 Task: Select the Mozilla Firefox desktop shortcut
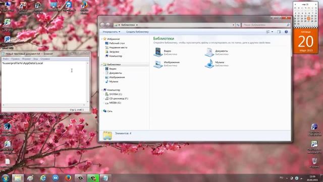84,8
